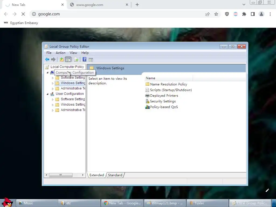Toggle the Show/Hide Console Tree toolbar button
Viewport: 276px width, 207px height.
(x=68, y=60)
